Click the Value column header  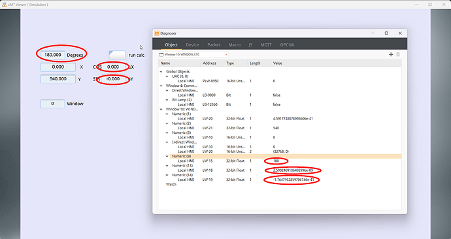(x=278, y=63)
